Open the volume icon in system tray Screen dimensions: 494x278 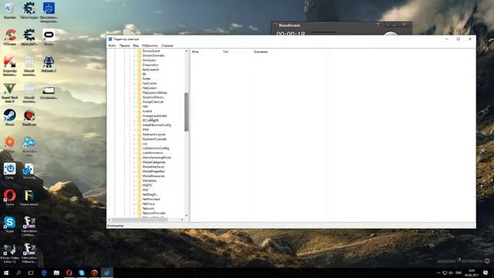451,273
